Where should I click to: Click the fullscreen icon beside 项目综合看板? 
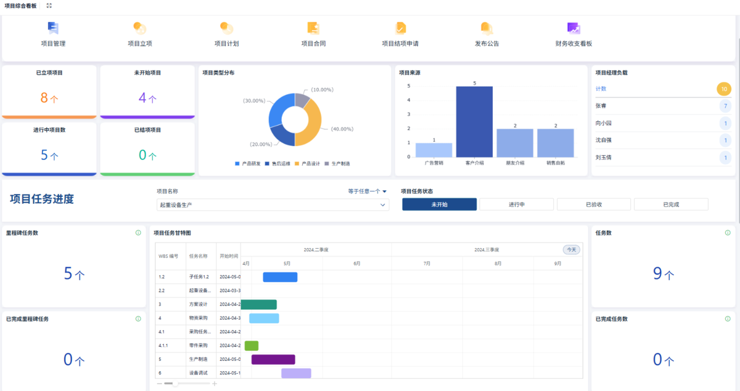(x=49, y=6)
